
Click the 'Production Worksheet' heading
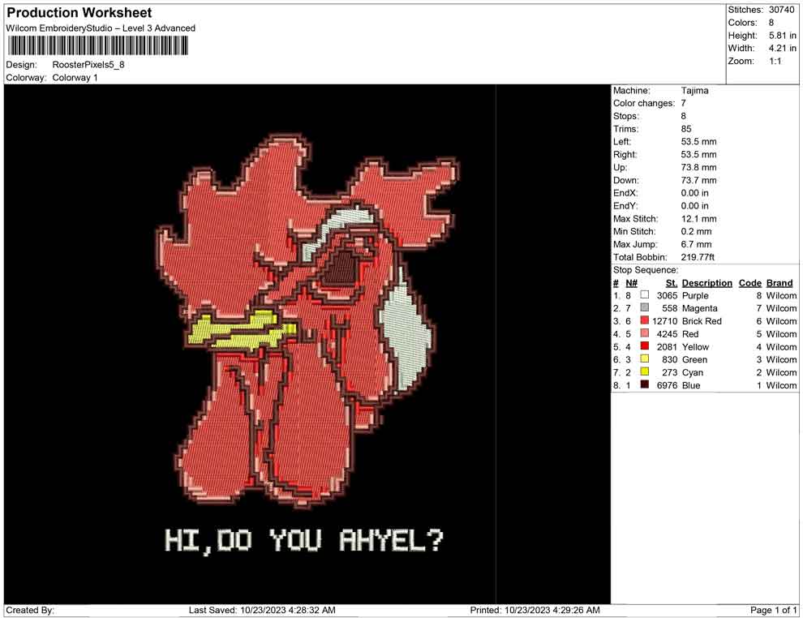(79, 12)
